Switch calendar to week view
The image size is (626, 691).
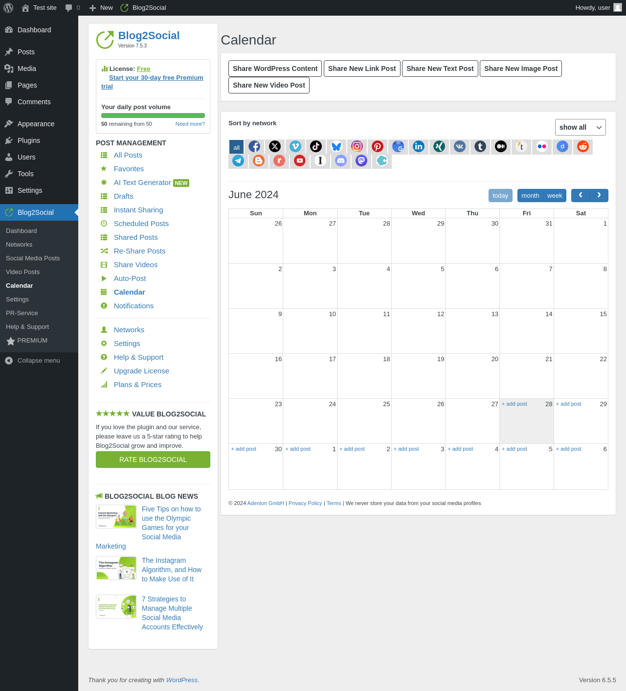(555, 195)
